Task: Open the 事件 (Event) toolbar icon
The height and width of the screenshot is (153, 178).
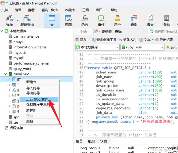Action: pos(101,21)
